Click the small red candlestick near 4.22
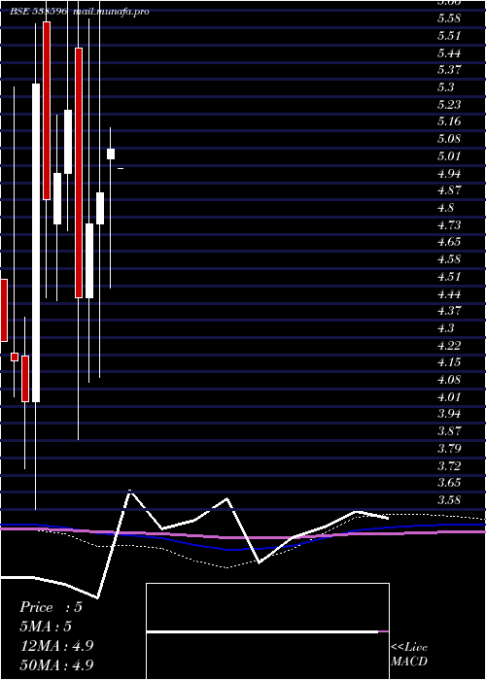 click(x=15, y=357)
